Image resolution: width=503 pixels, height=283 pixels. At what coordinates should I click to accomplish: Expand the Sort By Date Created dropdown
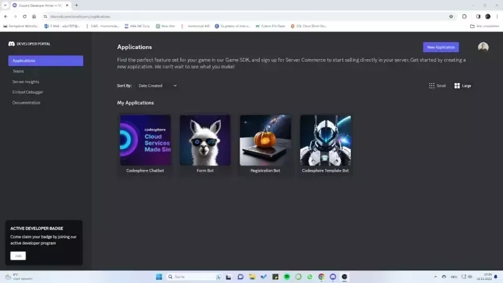(x=158, y=86)
